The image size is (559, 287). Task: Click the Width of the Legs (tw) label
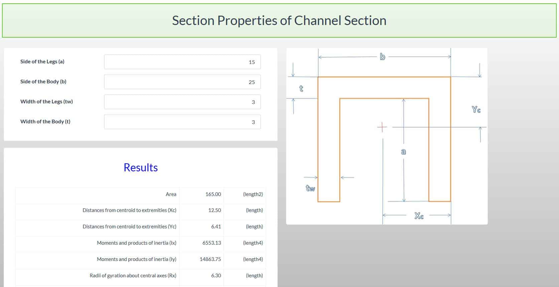(46, 102)
